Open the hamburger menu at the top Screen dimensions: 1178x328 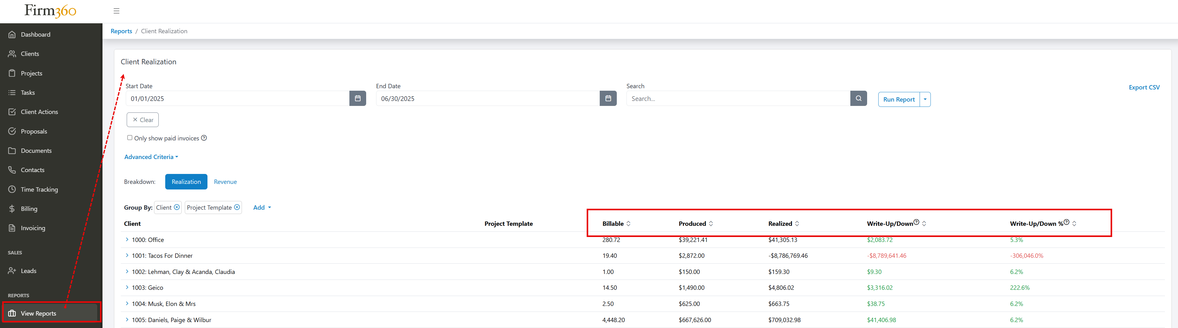coord(116,11)
